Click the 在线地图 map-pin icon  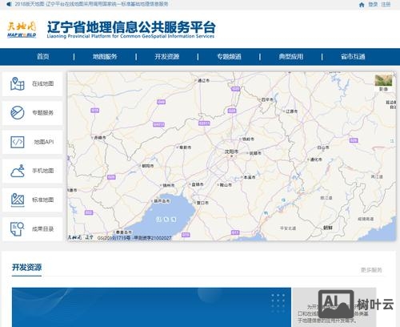[18, 83]
